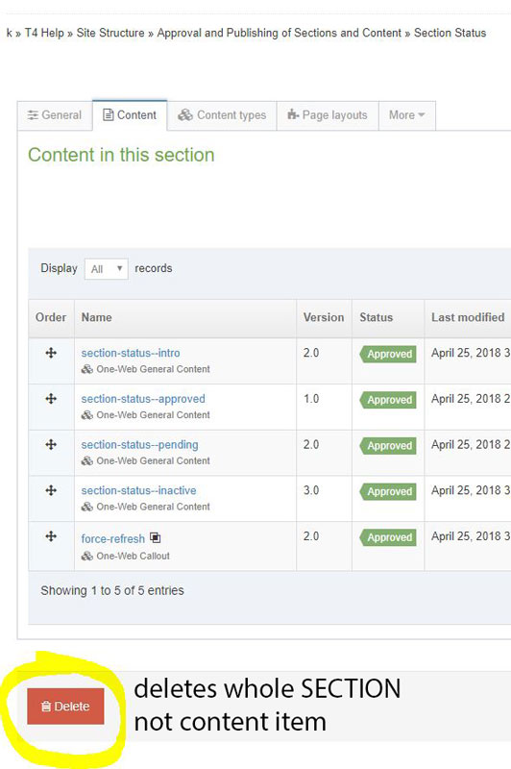Click Approved status badge for section-status--pending
The width and height of the screenshot is (511, 769).
point(388,446)
